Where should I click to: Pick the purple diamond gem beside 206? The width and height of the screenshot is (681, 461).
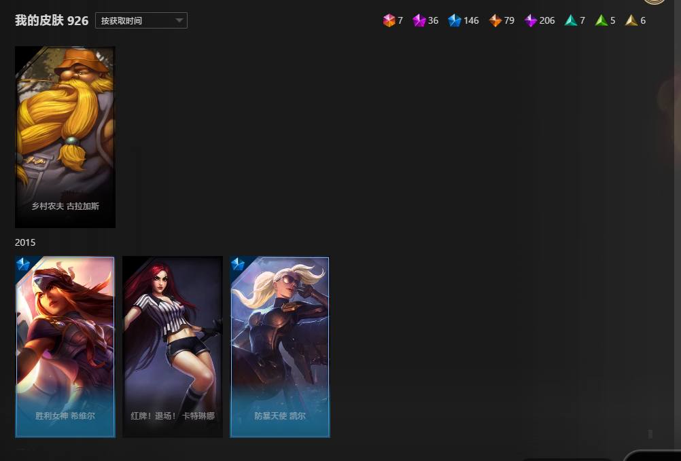point(531,20)
